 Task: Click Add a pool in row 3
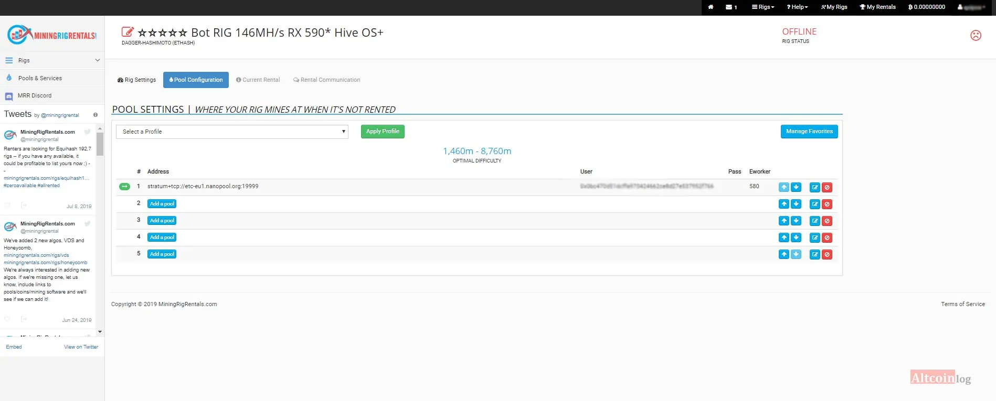[x=162, y=221]
